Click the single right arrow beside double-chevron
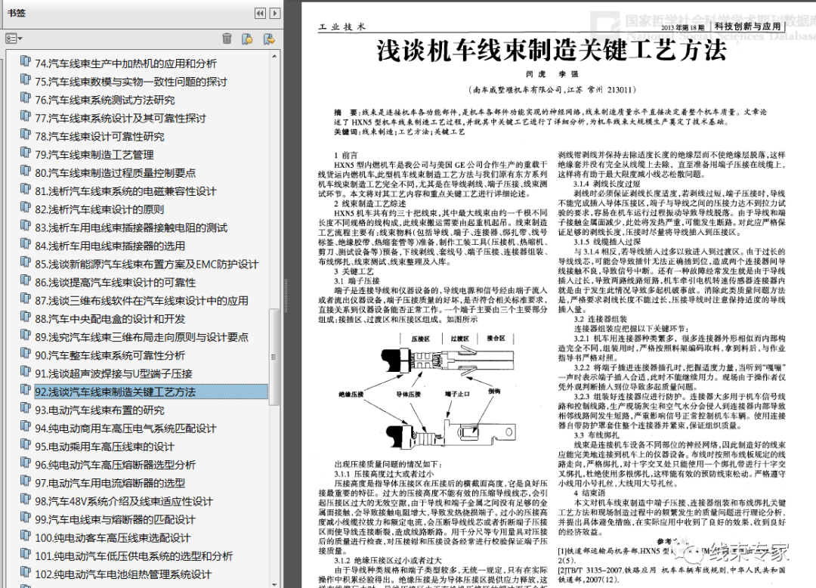The height and width of the screenshot is (588, 816). click(x=274, y=12)
